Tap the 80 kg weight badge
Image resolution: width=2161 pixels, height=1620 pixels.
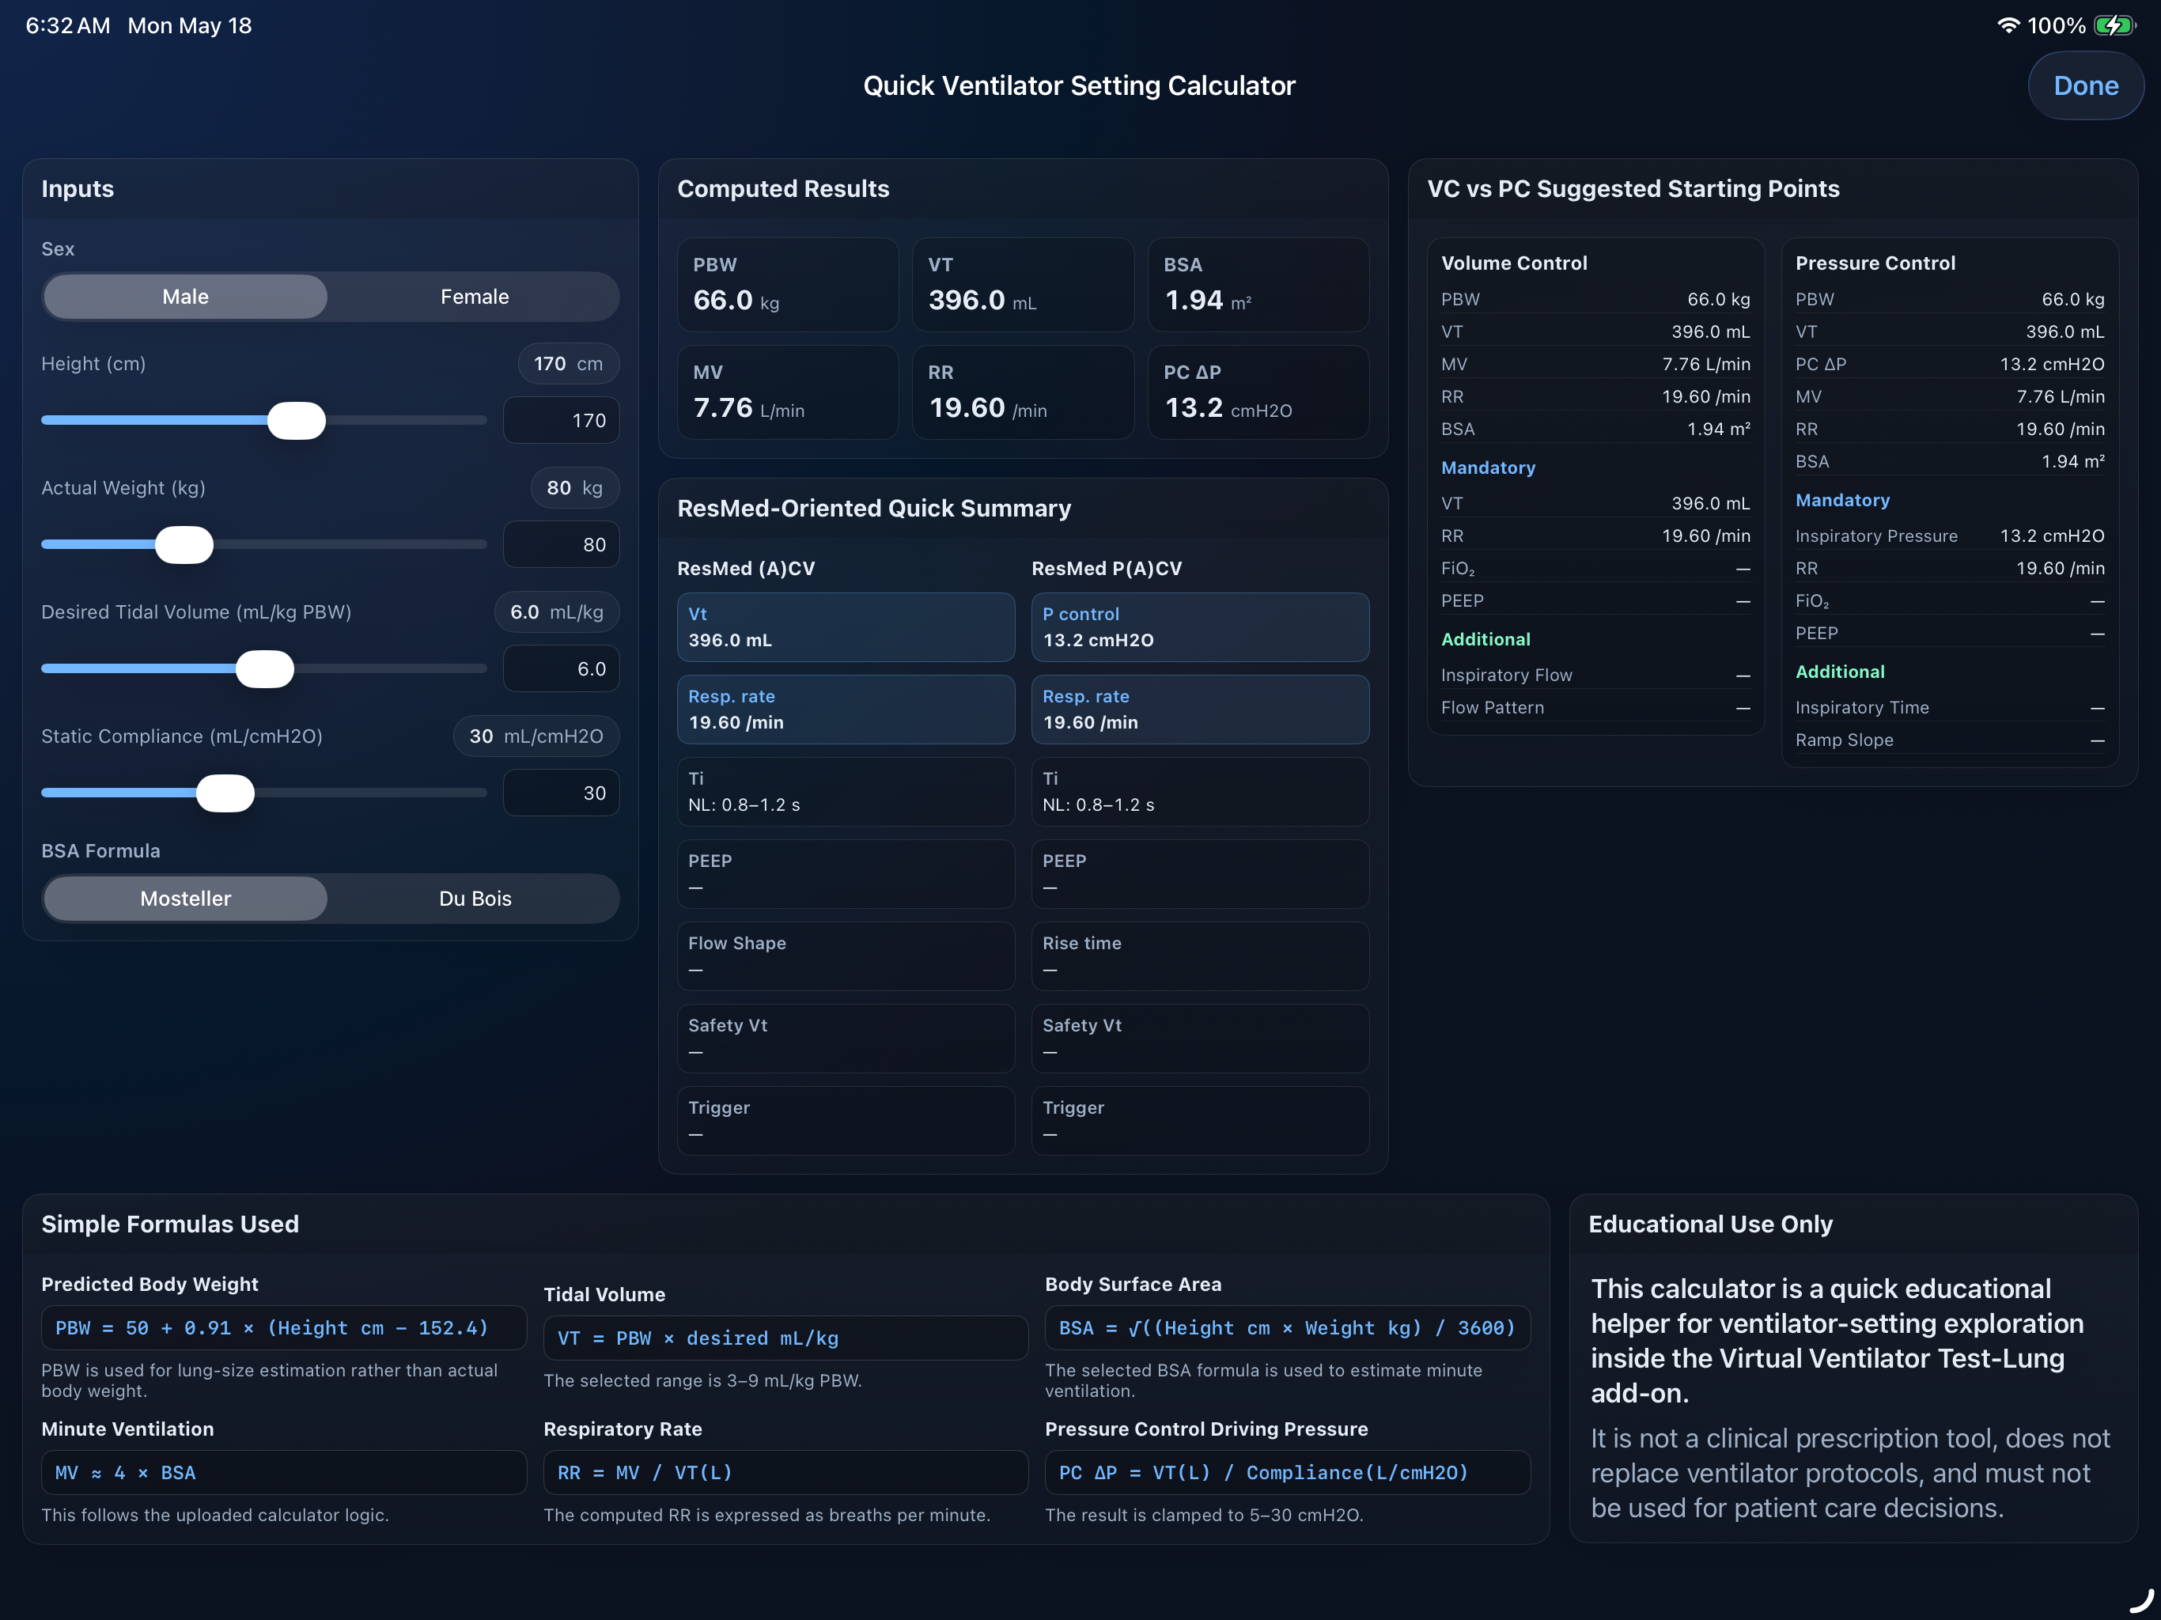pyautogui.click(x=574, y=487)
